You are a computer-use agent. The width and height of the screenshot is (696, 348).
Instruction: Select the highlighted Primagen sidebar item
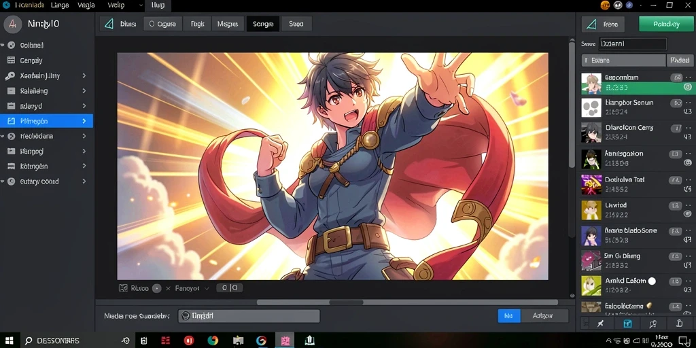(47, 121)
